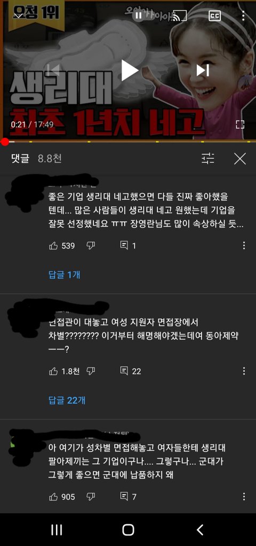
Task: Tap the Android home button
Action: point(128,529)
